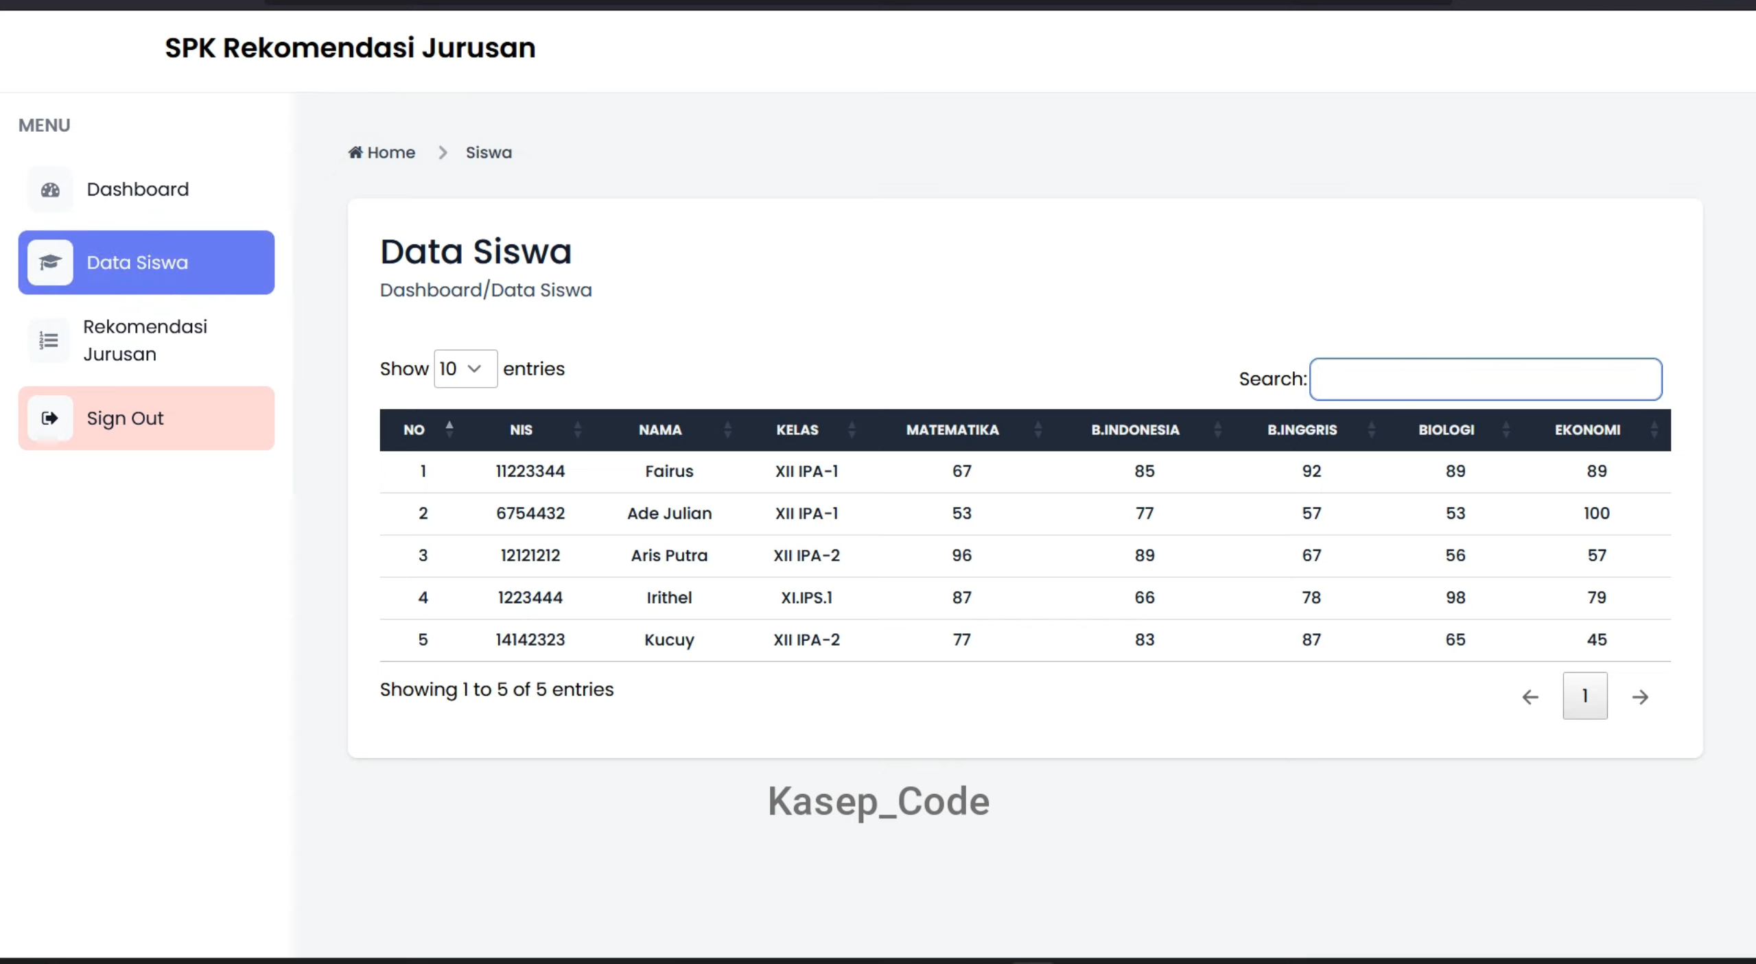1756x964 pixels.
Task: Sort by BIOLOGI column arrows
Action: [x=1506, y=430]
